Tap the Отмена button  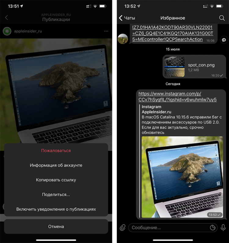pos(56,226)
